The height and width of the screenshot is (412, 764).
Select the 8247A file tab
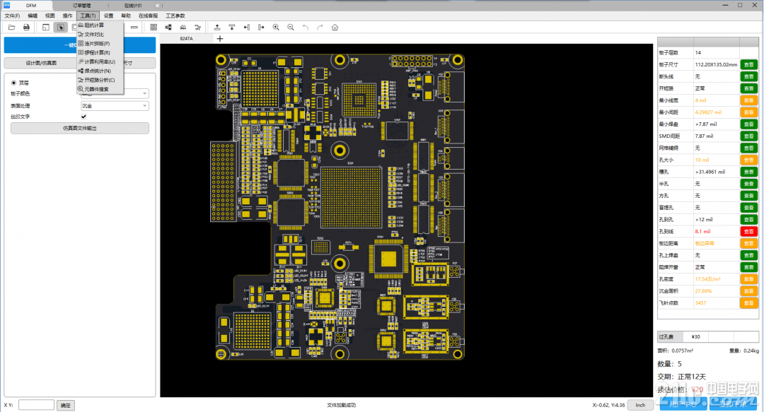tap(186, 38)
